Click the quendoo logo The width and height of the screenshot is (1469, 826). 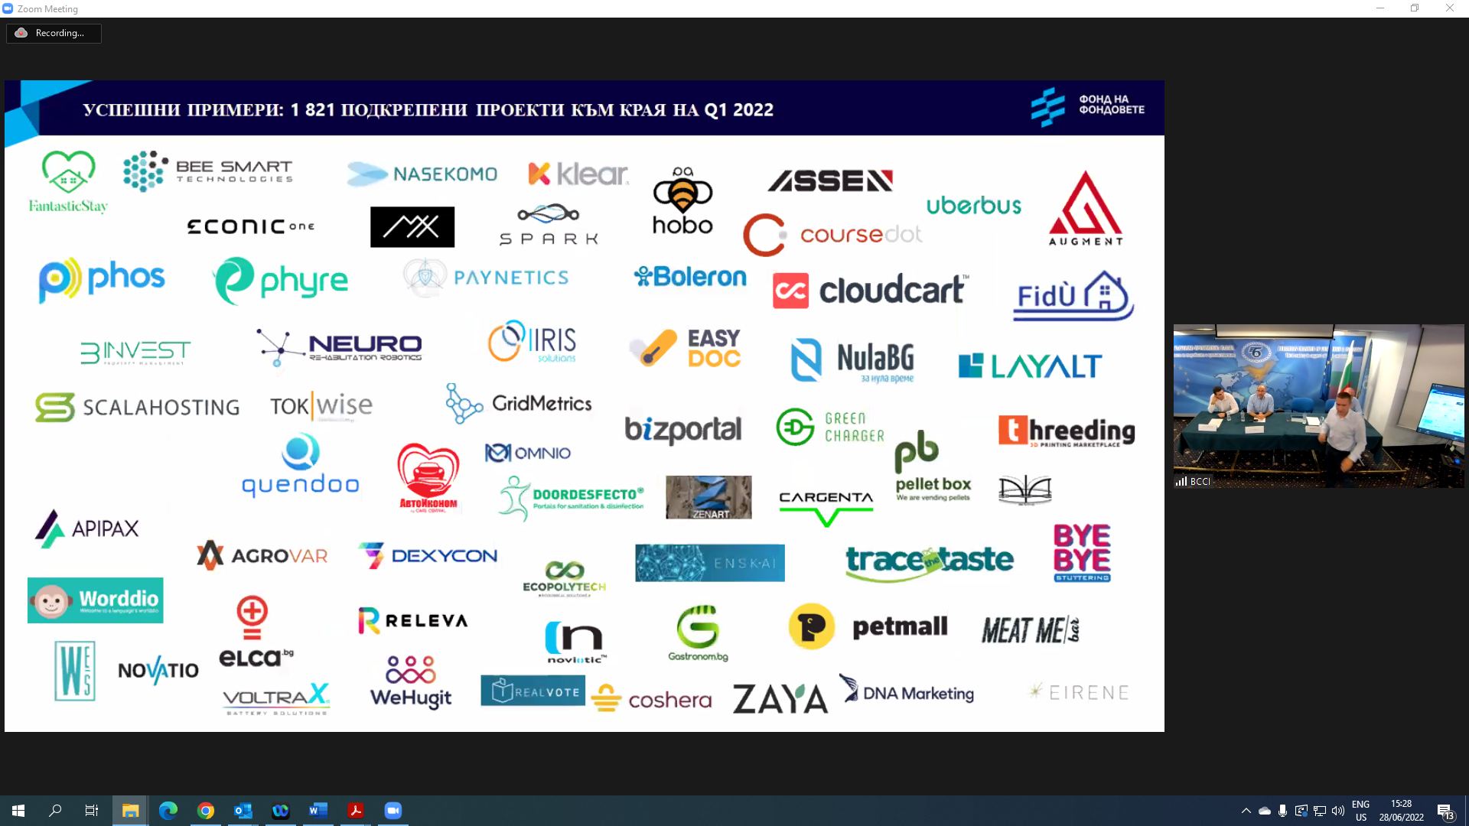click(x=300, y=466)
